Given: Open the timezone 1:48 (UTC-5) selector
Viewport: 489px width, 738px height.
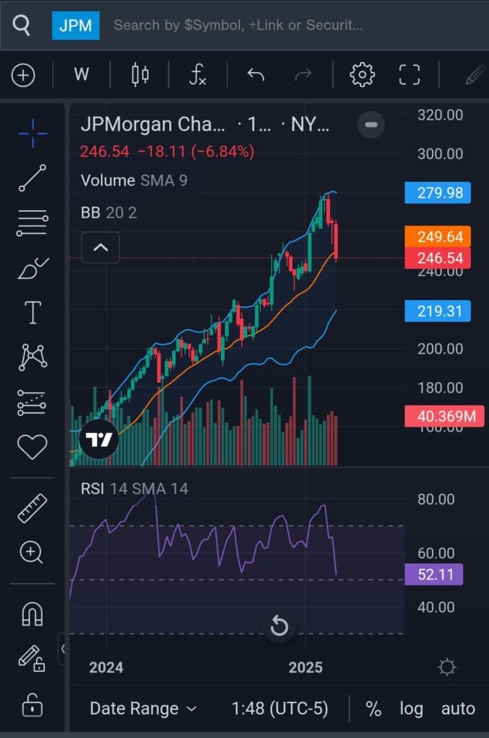Looking at the screenshot, I should click(279, 708).
